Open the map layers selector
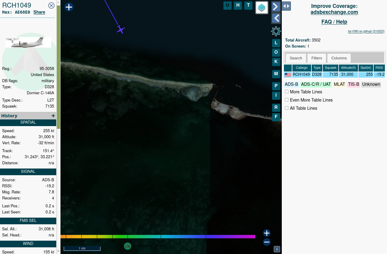The width and height of the screenshot is (387, 254). click(x=262, y=8)
